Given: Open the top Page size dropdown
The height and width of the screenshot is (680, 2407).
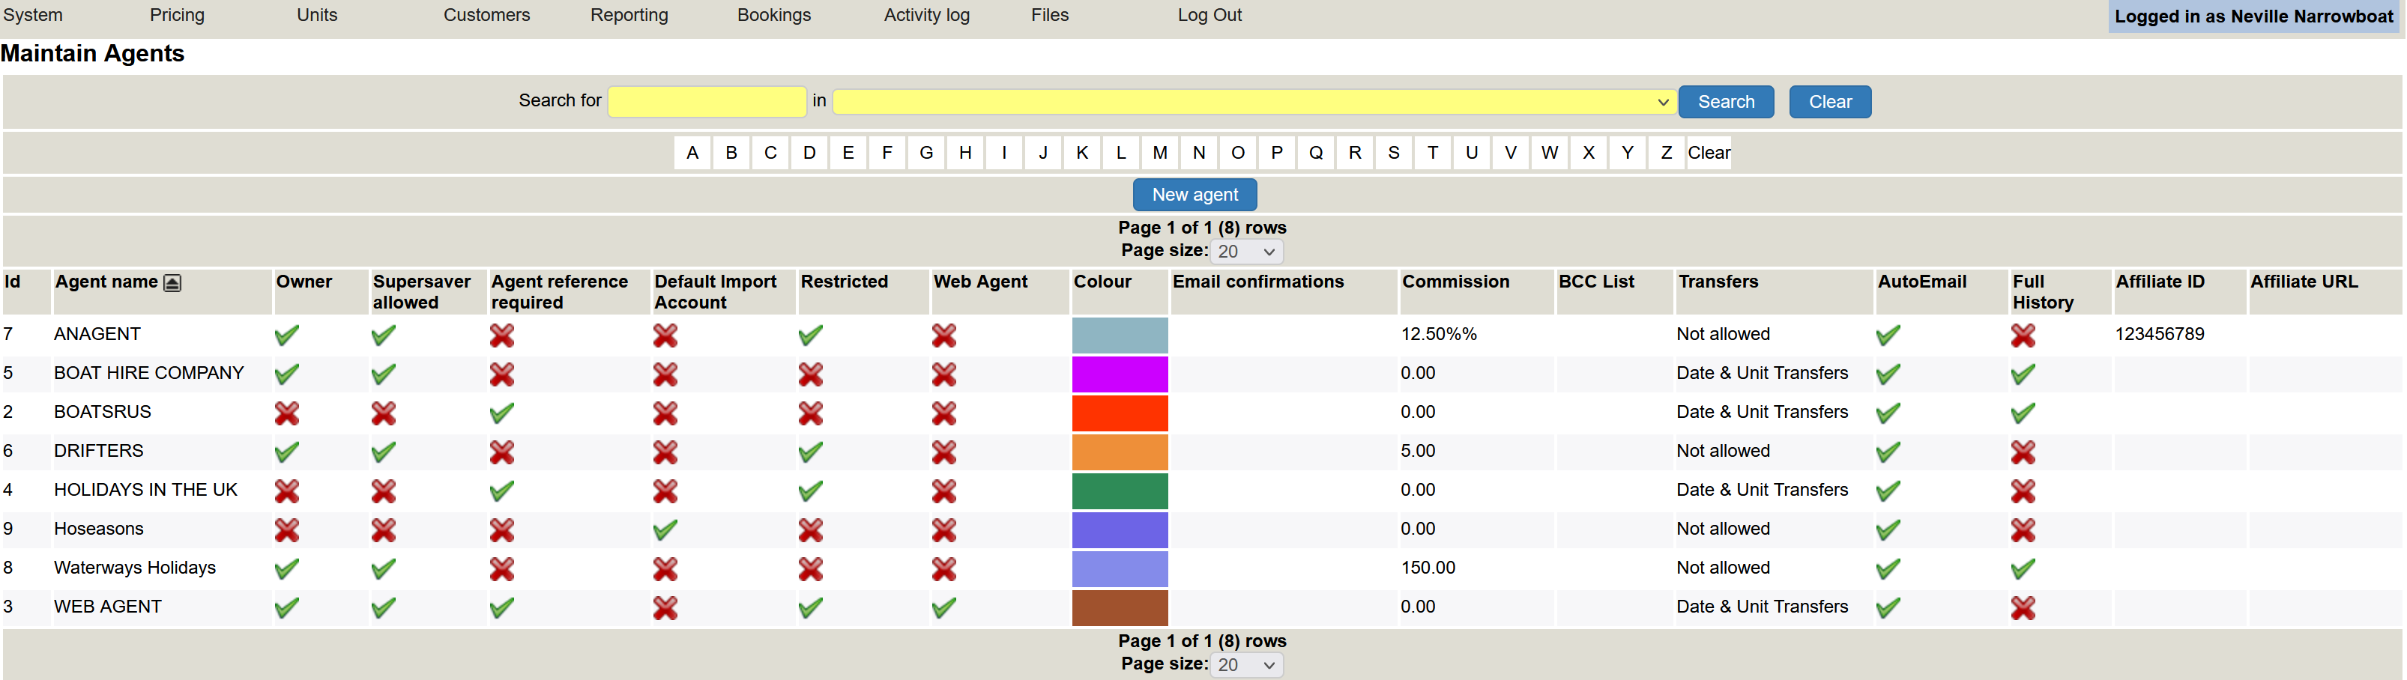Looking at the screenshot, I should (1246, 252).
